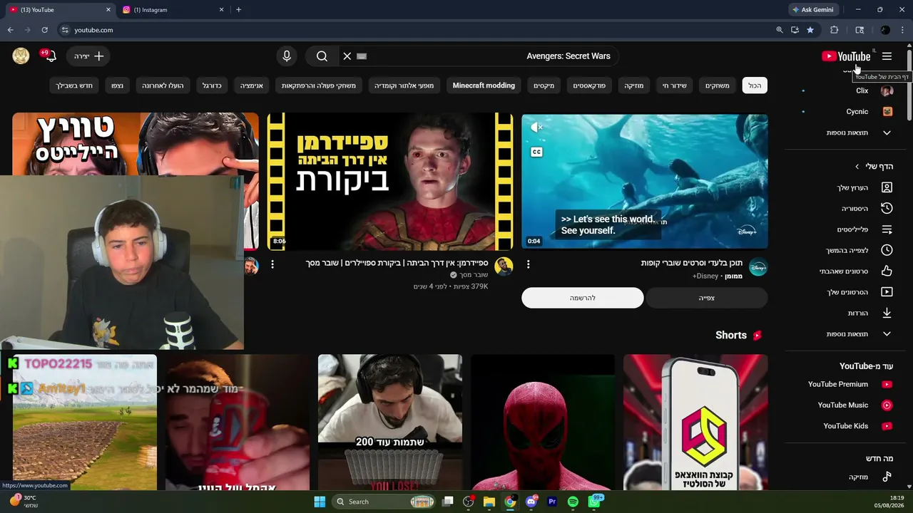Select the אנימציה filter chip
This screenshot has height=513, width=913.
click(x=252, y=85)
